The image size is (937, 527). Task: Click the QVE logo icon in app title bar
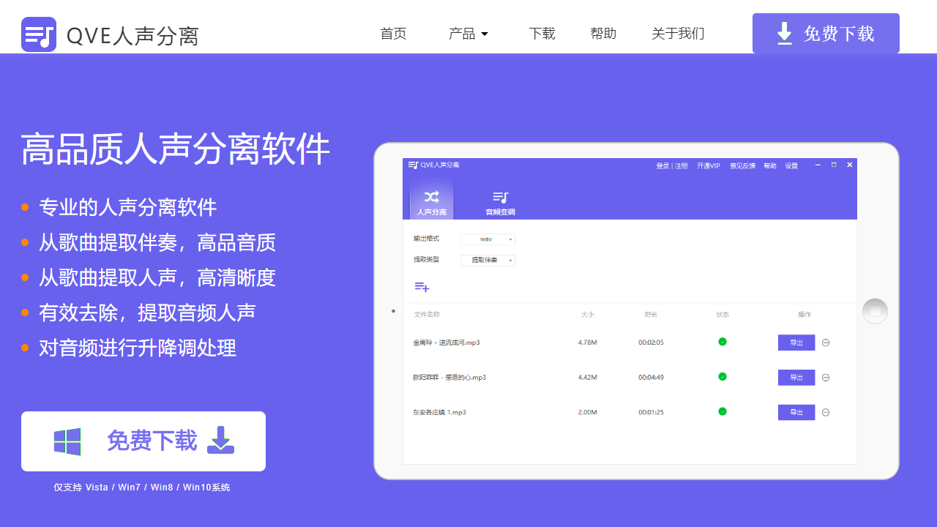point(413,165)
